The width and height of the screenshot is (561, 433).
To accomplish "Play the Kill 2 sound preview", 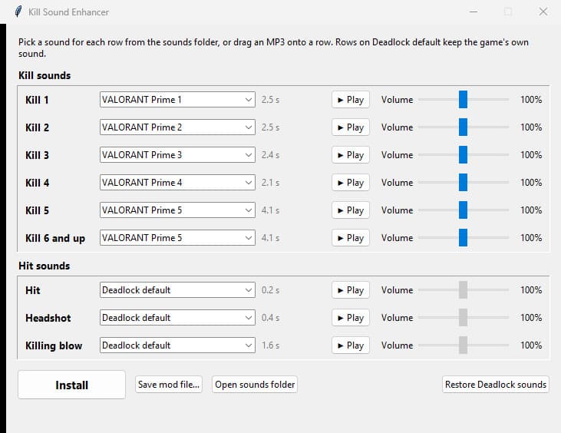I will click(x=351, y=127).
